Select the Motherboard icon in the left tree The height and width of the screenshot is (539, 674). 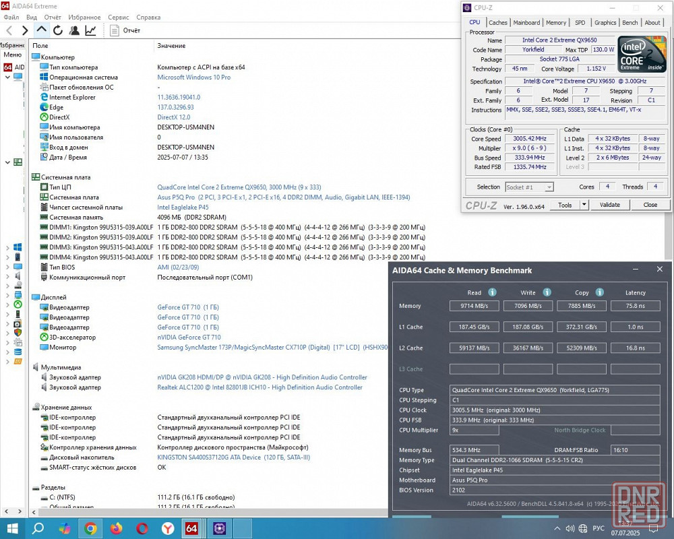(x=18, y=162)
